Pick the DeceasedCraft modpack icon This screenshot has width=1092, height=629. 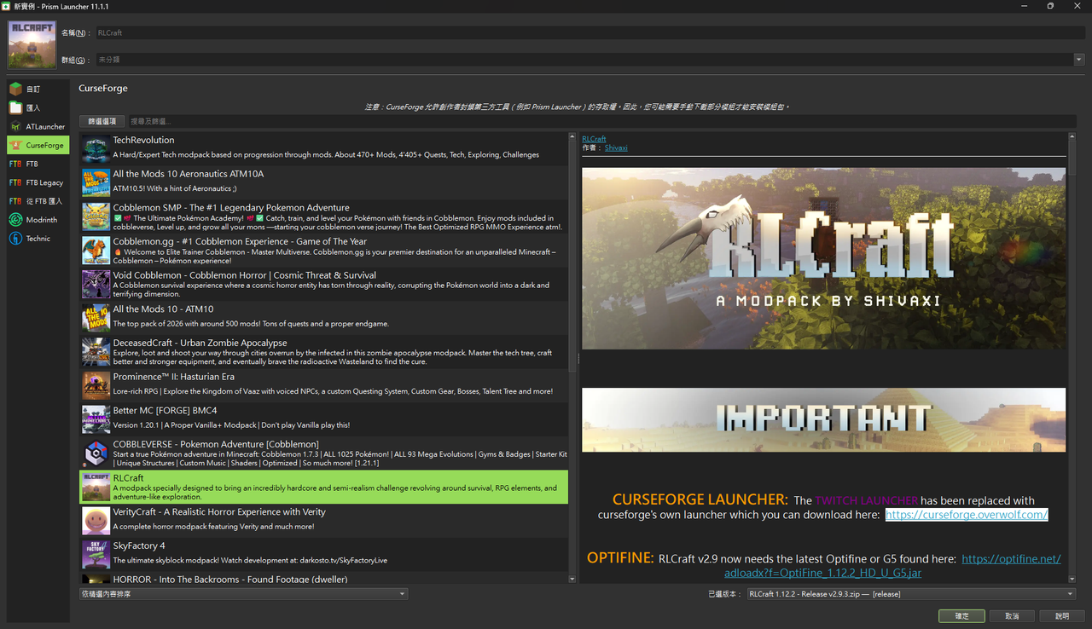click(x=96, y=352)
